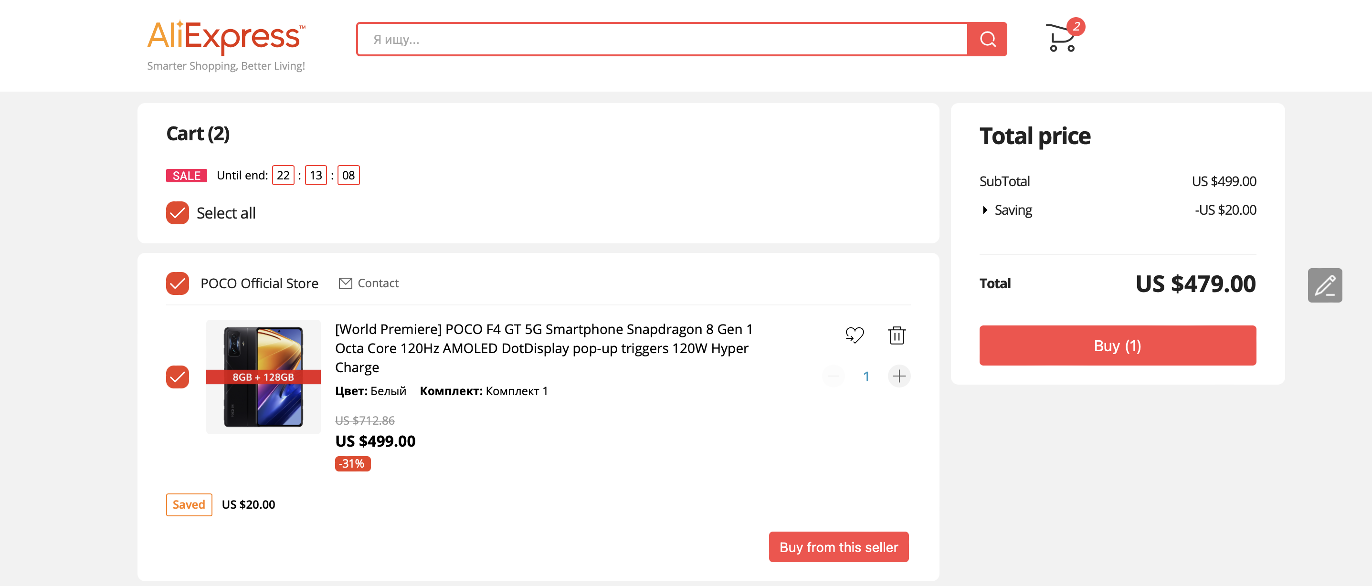Viewport: 1372px width, 586px height.
Task: Click the Cart (2) heading
Action: pyautogui.click(x=198, y=134)
